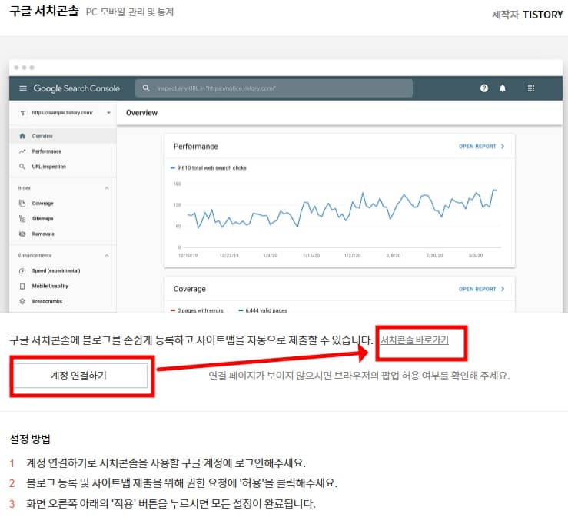The image size is (568, 517).
Task: Select Coverage in the sidebar
Action: pos(63,203)
